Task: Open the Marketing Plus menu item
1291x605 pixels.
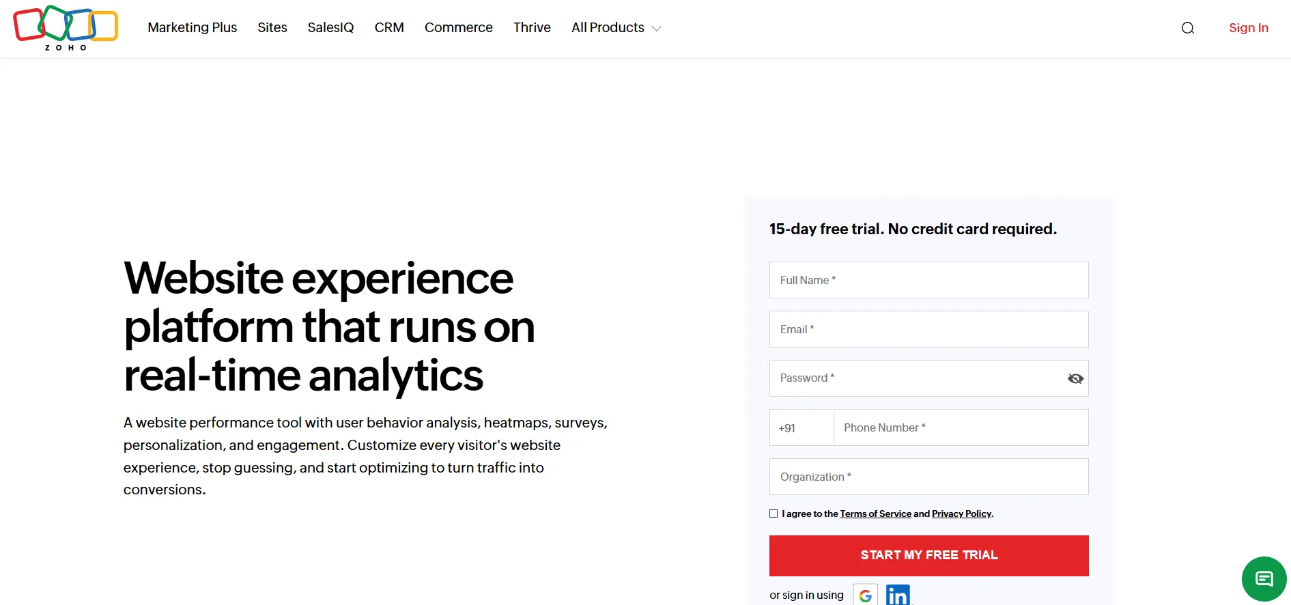Action: pyautogui.click(x=193, y=28)
